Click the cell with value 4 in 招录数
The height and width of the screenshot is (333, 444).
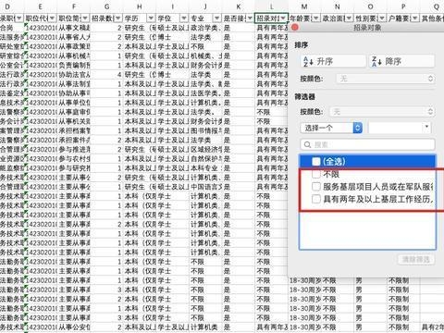click(x=106, y=75)
